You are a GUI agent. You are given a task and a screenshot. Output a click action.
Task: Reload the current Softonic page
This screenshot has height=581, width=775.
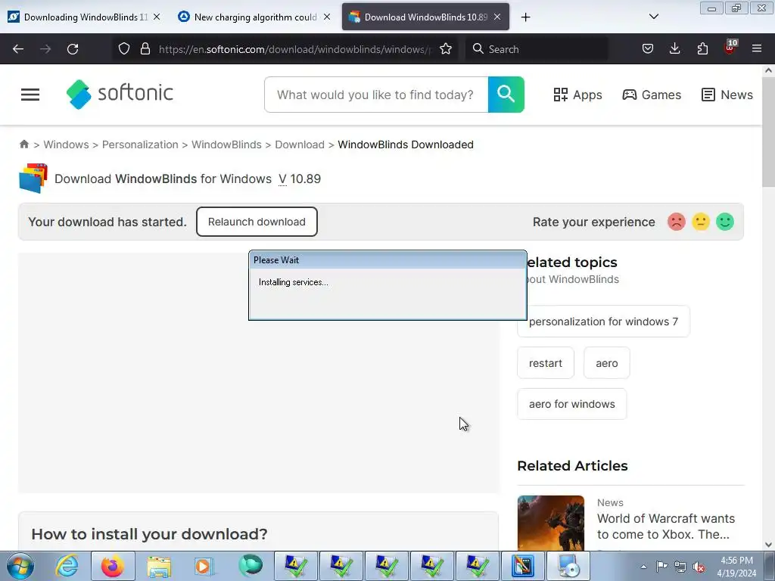point(73,49)
